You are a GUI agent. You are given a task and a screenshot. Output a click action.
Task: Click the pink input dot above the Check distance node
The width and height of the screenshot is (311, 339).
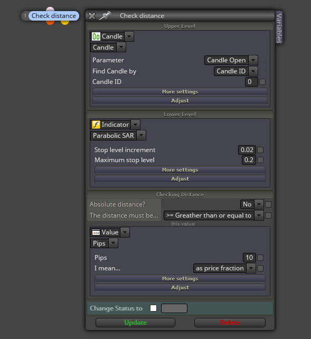tap(50, 9)
